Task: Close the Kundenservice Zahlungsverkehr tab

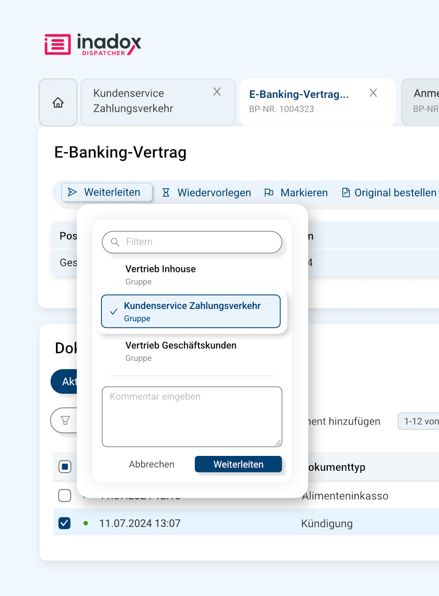Action: [217, 91]
